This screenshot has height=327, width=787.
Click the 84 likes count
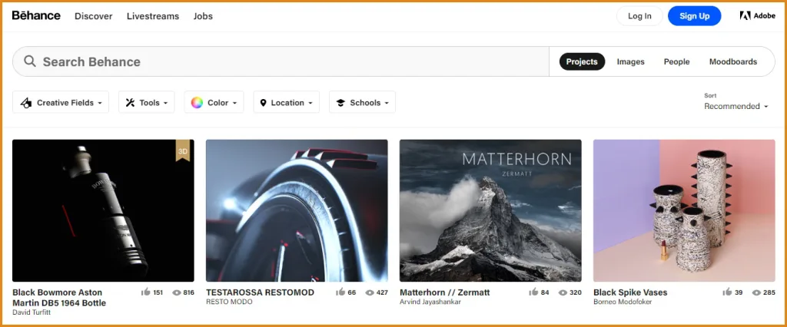point(545,292)
